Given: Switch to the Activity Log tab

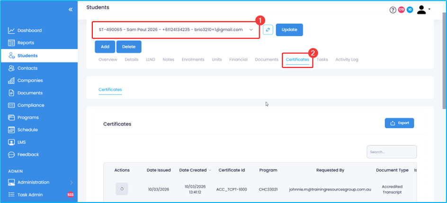Looking at the screenshot, I should click(347, 60).
